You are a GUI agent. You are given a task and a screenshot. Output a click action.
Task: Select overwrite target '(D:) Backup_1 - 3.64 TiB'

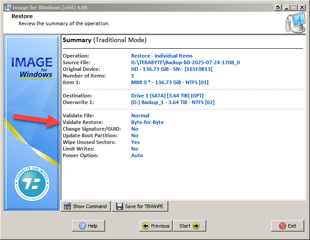(x=173, y=102)
